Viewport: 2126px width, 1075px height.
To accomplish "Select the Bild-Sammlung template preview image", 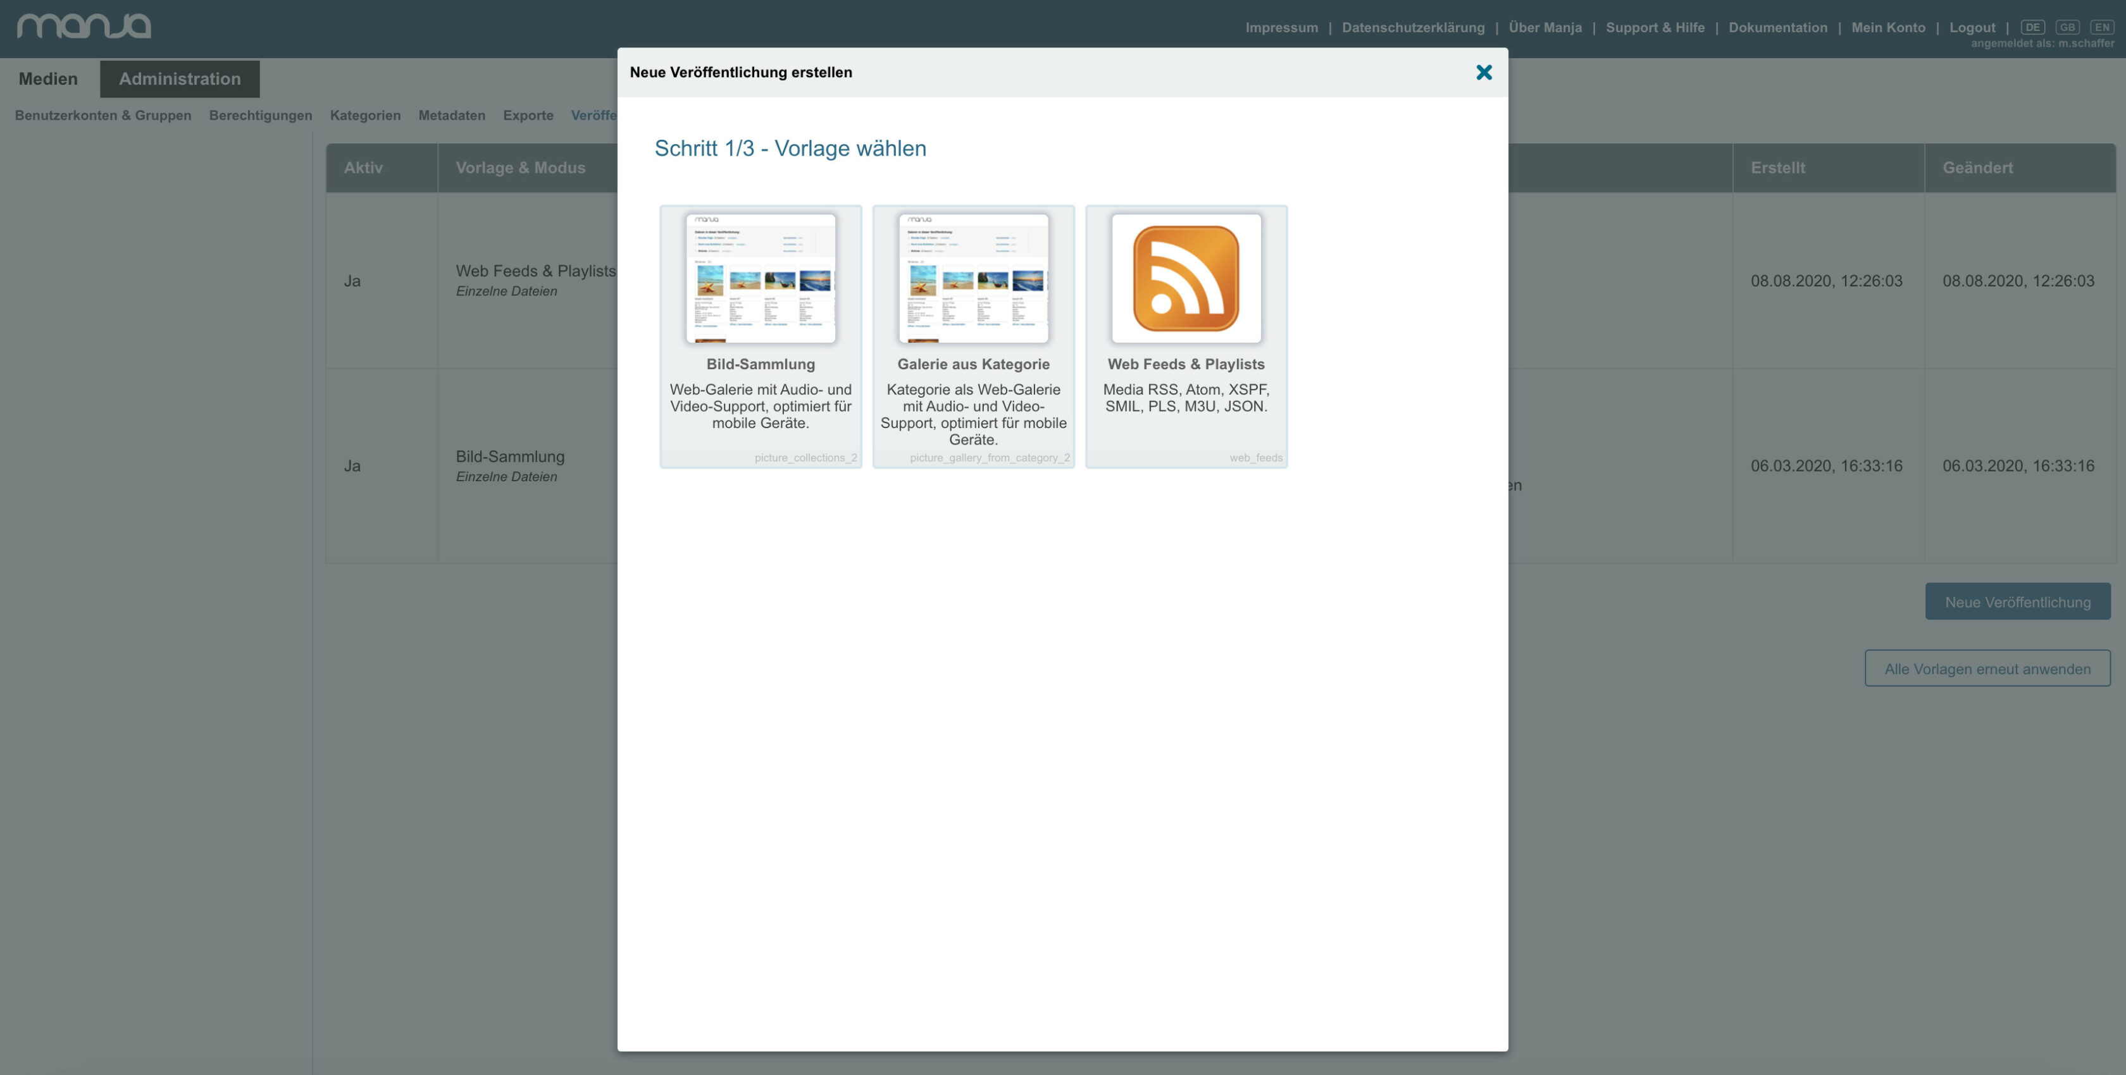I will (x=760, y=278).
